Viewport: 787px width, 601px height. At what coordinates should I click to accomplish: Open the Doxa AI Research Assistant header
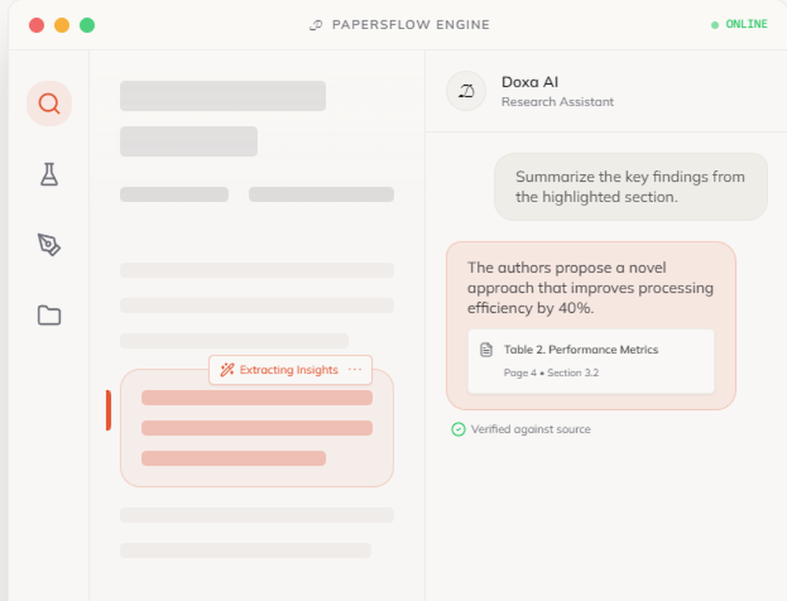[557, 91]
